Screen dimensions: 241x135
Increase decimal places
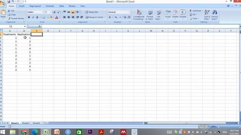[125, 17]
